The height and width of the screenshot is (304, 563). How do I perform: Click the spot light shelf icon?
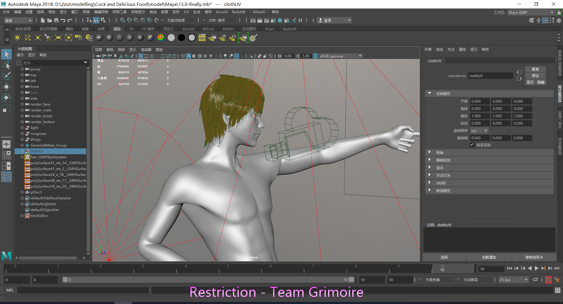point(48,38)
